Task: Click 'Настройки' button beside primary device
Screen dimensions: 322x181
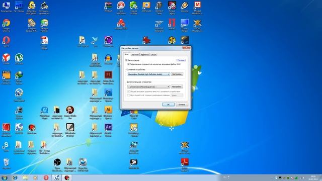Action: tap(177, 74)
